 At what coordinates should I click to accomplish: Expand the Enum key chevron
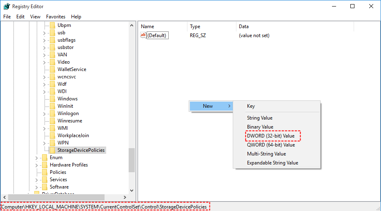coord(36,158)
